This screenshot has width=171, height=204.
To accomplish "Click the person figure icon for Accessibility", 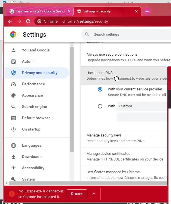I will (13, 168).
